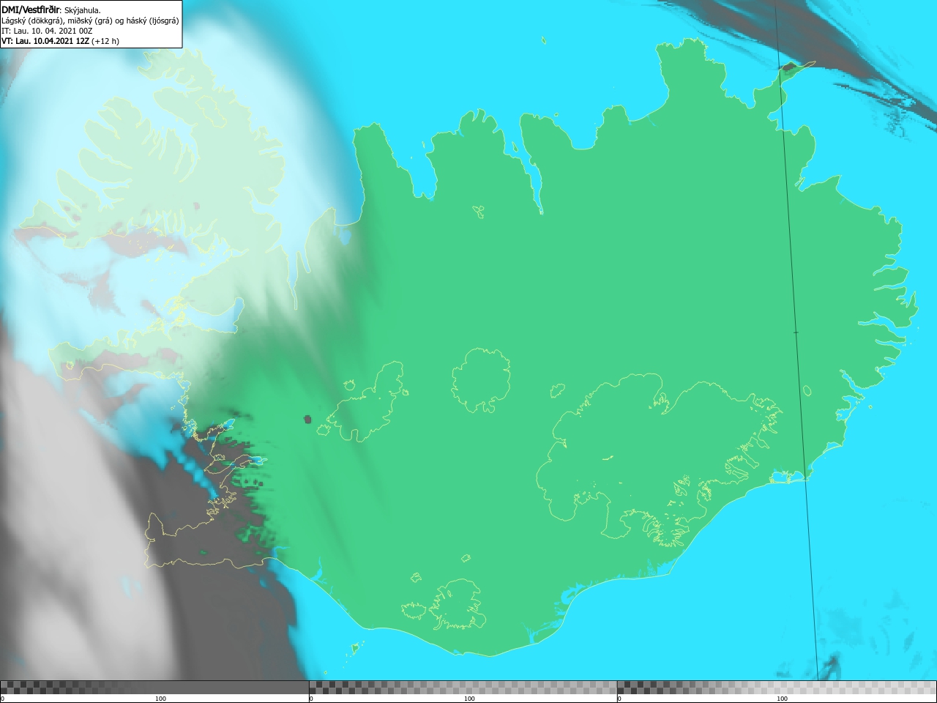Click the 'DMI/Vestfirðir' title in the legend
Image resolution: width=937 pixels, height=703 pixels.
[31, 10]
